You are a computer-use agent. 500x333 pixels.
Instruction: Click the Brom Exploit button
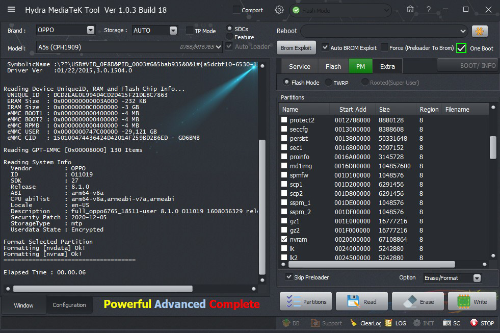pyautogui.click(x=296, y=48)
